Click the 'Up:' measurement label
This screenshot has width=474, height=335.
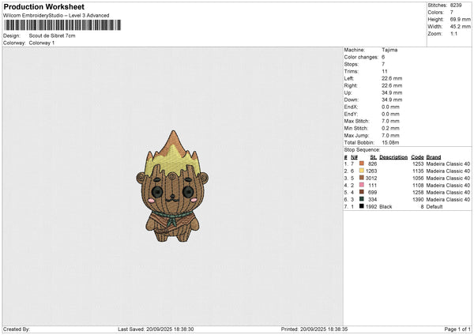(x=348, y=92)
